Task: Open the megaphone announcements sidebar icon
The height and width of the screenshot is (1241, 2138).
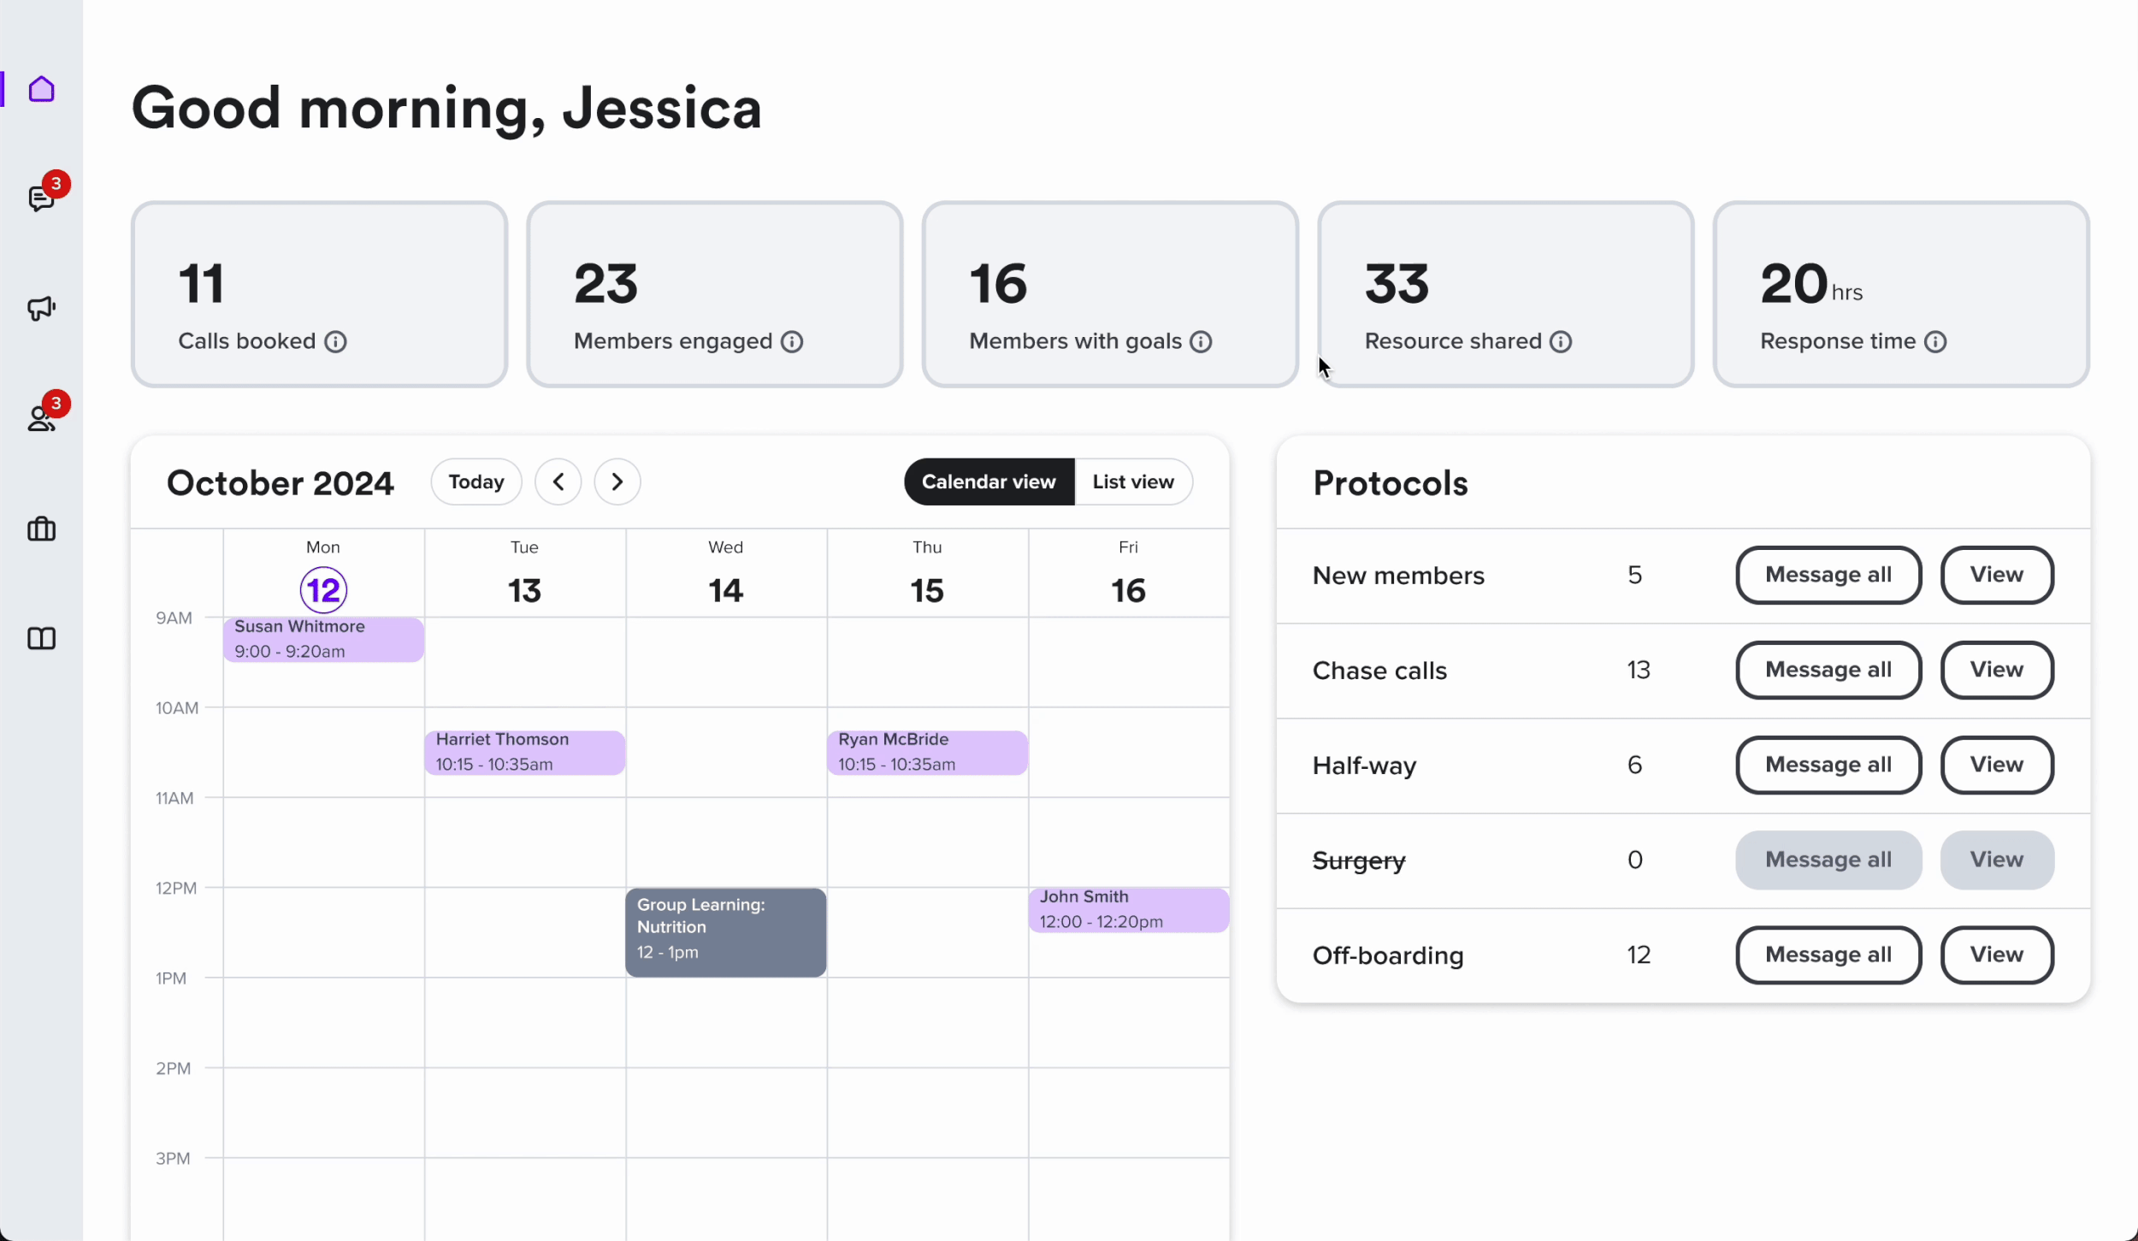Action: 41,308
